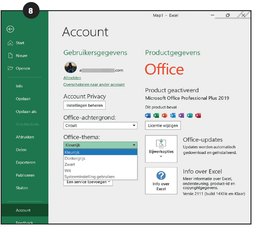Click the PowerPoint app icon
The image size is (254, 228).
coord(164,115)
